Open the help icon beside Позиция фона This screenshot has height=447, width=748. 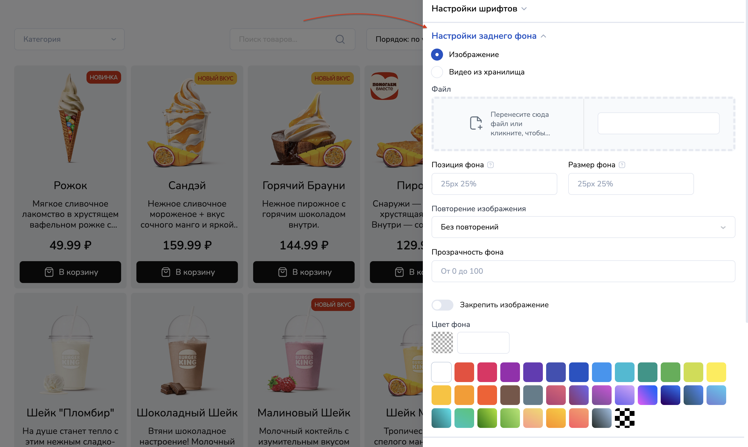(491, 165)
